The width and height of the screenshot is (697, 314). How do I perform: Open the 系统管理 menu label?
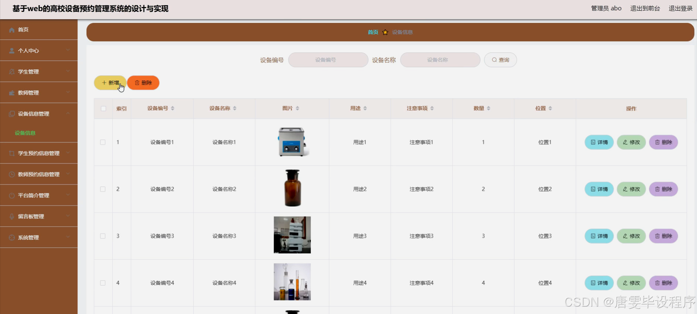(28, 237)
